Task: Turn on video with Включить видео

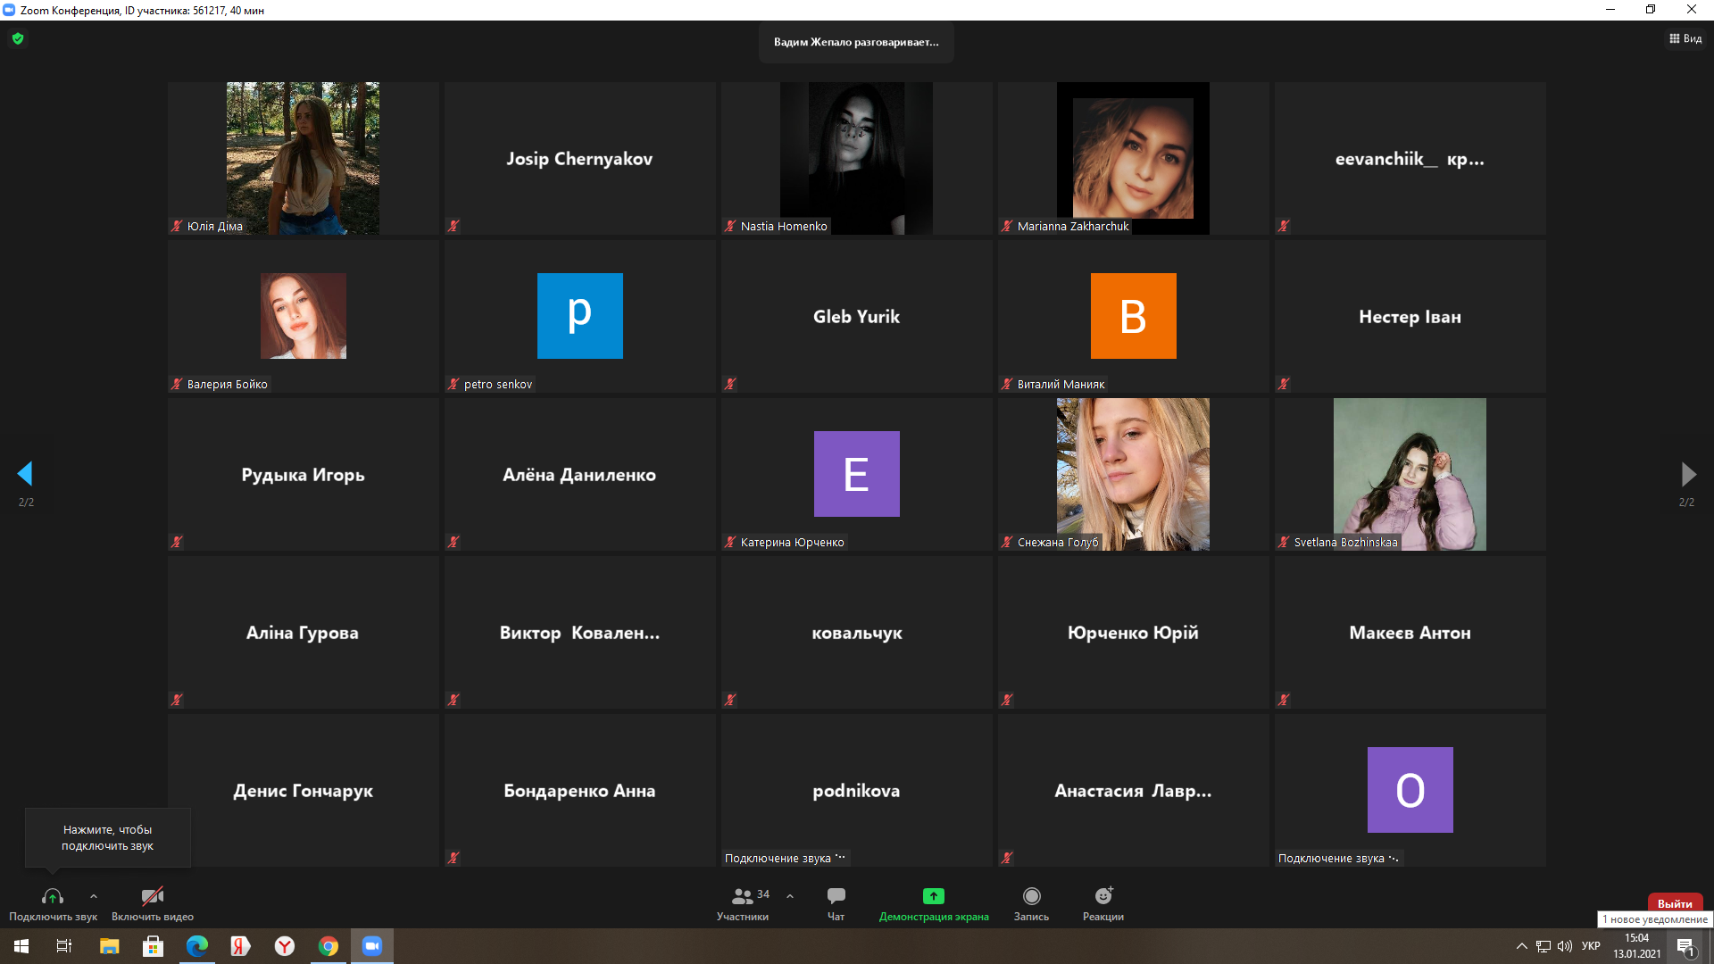Action: 153,896
